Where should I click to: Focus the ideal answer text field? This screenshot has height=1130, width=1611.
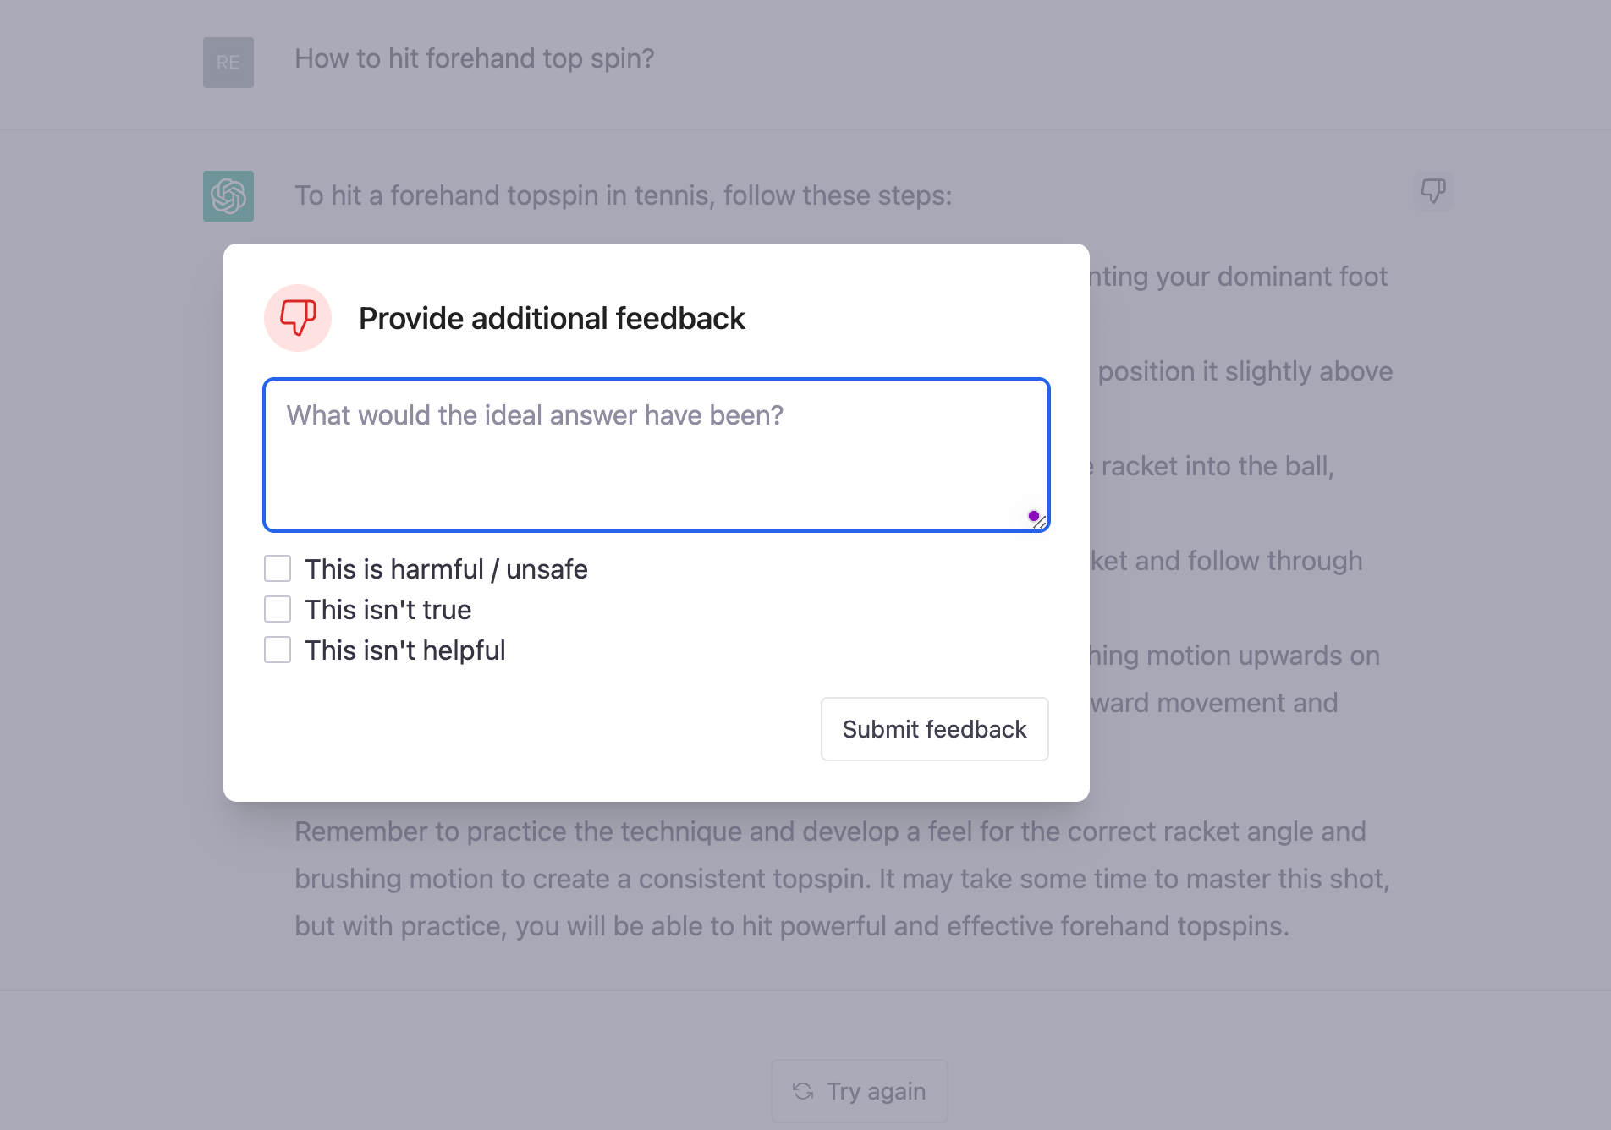pyautogui.click(x=657, y=455)
